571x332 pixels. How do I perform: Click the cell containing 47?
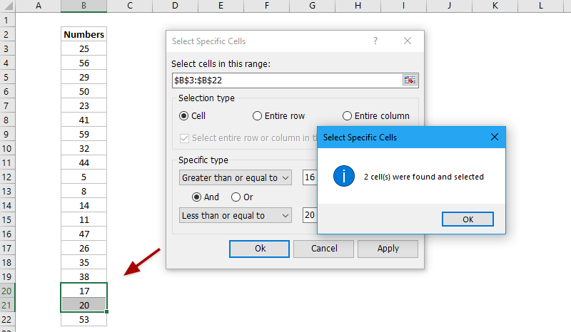84,234
